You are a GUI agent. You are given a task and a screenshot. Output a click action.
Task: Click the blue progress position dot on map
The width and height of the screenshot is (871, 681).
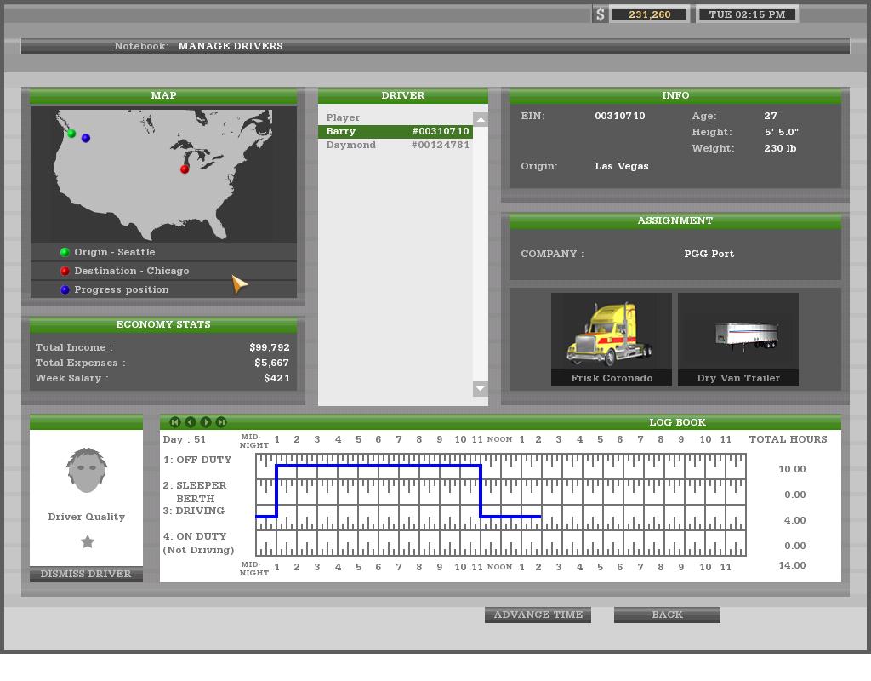[86, 138]
